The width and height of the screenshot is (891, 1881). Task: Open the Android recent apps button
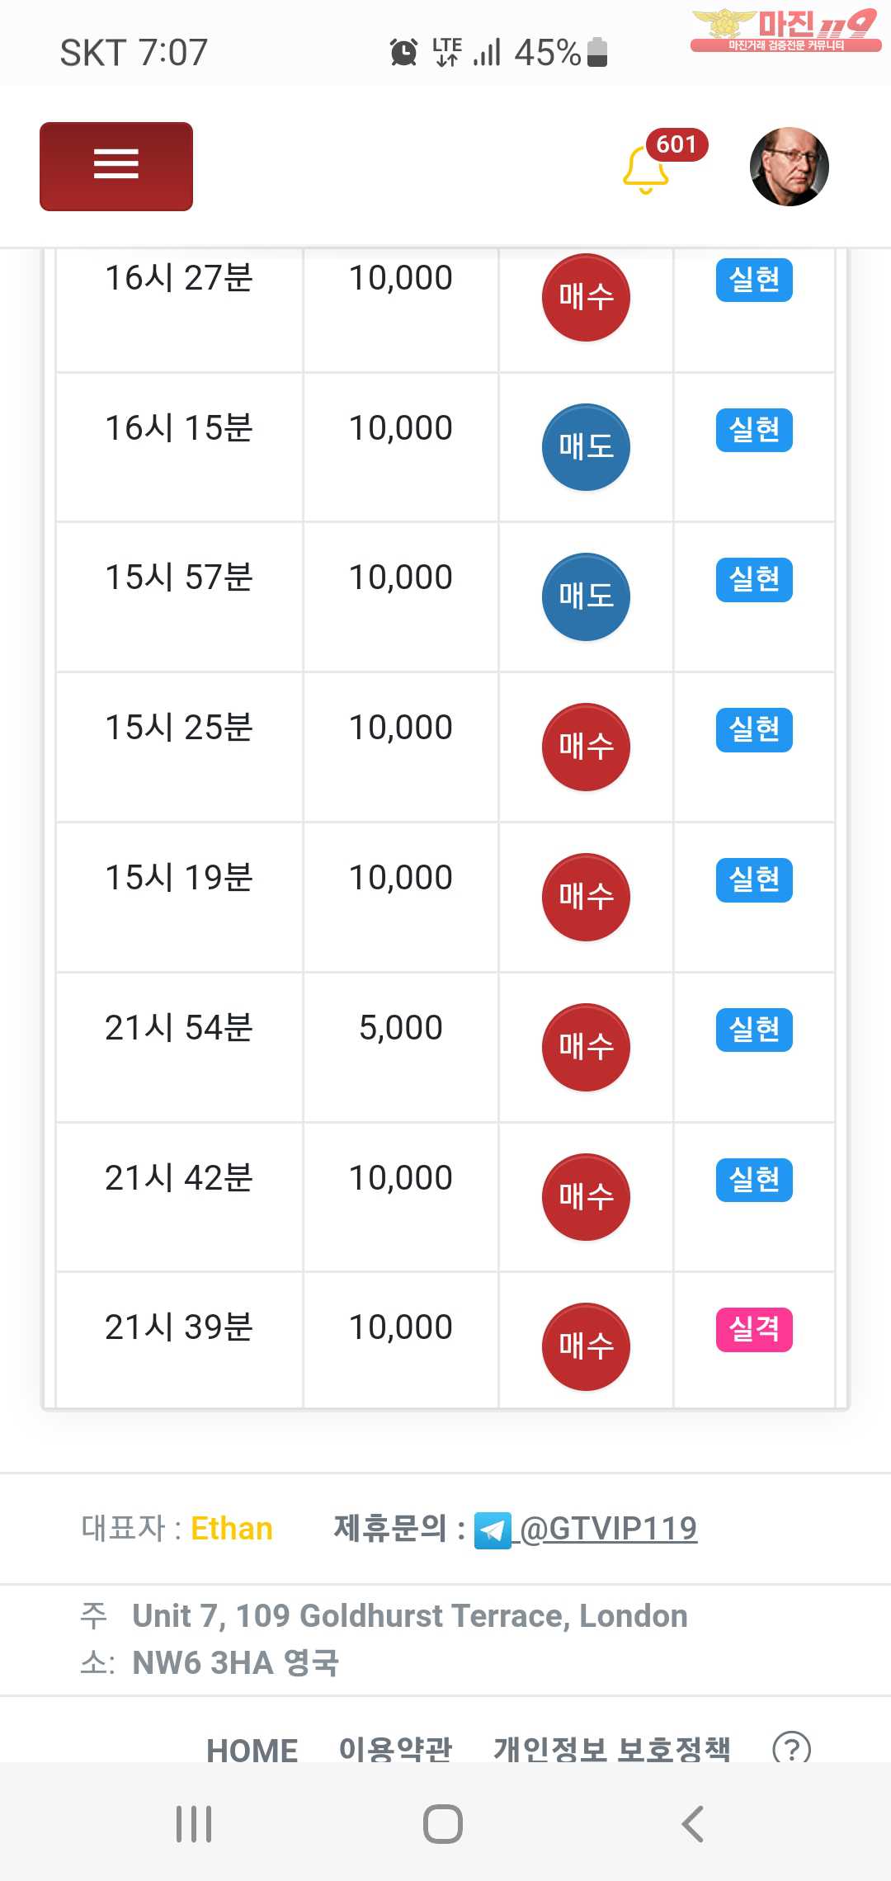click(x=194, y=1823)
